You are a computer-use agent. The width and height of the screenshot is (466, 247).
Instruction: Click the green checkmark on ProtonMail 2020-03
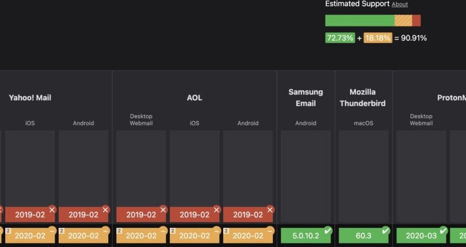443,231
